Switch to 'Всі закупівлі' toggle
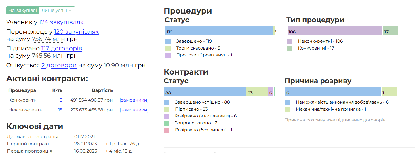 (22, 10)
